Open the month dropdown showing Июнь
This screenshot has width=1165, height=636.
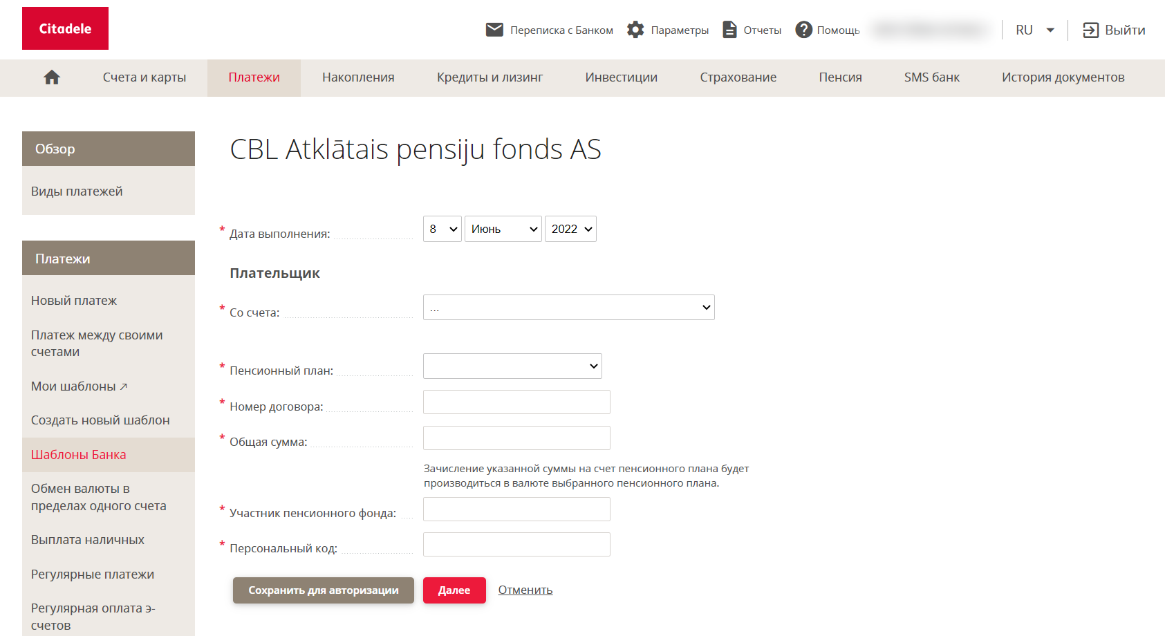coord(503,229)
